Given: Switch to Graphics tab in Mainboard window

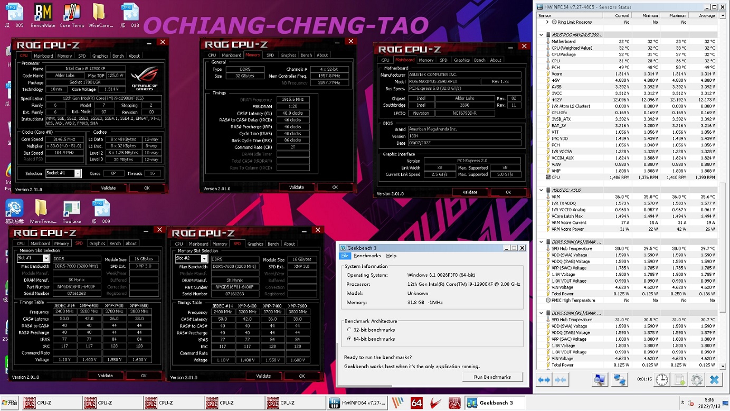Looking at the screenshot, I should click(x=462, y=60).
